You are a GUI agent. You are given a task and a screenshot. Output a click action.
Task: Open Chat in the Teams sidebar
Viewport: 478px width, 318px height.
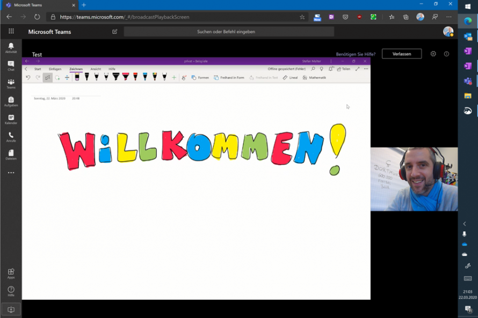coord(11,65)
